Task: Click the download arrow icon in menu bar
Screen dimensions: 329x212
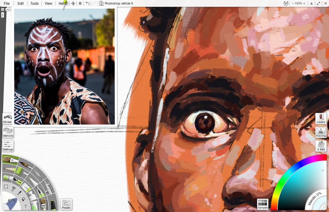Action: pyautogui.click(x=312, y=3)
